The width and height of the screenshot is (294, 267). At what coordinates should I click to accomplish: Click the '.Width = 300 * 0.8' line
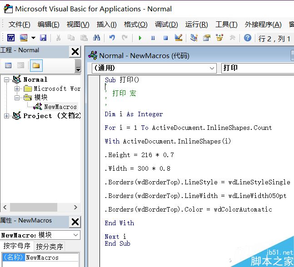click(x=137, y=168)
